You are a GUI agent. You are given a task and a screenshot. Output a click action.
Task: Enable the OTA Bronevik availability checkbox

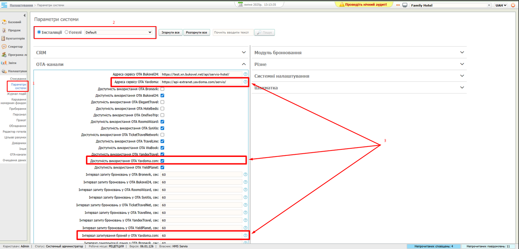coord(163,89)
